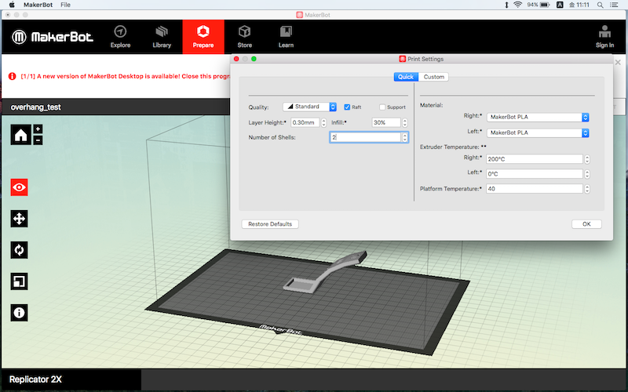This screenshot has width=628, height=392.
Task: Zoom the Print Settings dialog window
Action: (254, 59)
